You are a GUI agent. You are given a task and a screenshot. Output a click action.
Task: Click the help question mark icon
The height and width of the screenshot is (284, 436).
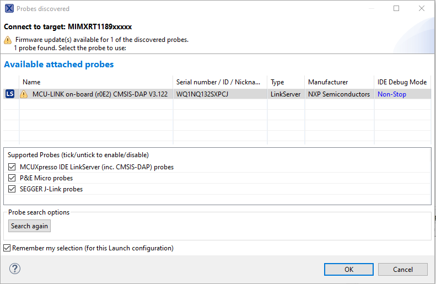15,269
